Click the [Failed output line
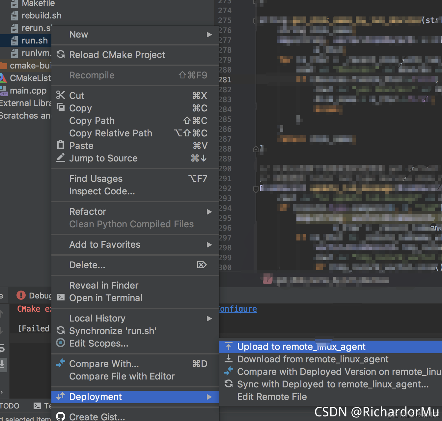Image resolution: width=442 pixels, height=421 pixels. pos(34,328)
